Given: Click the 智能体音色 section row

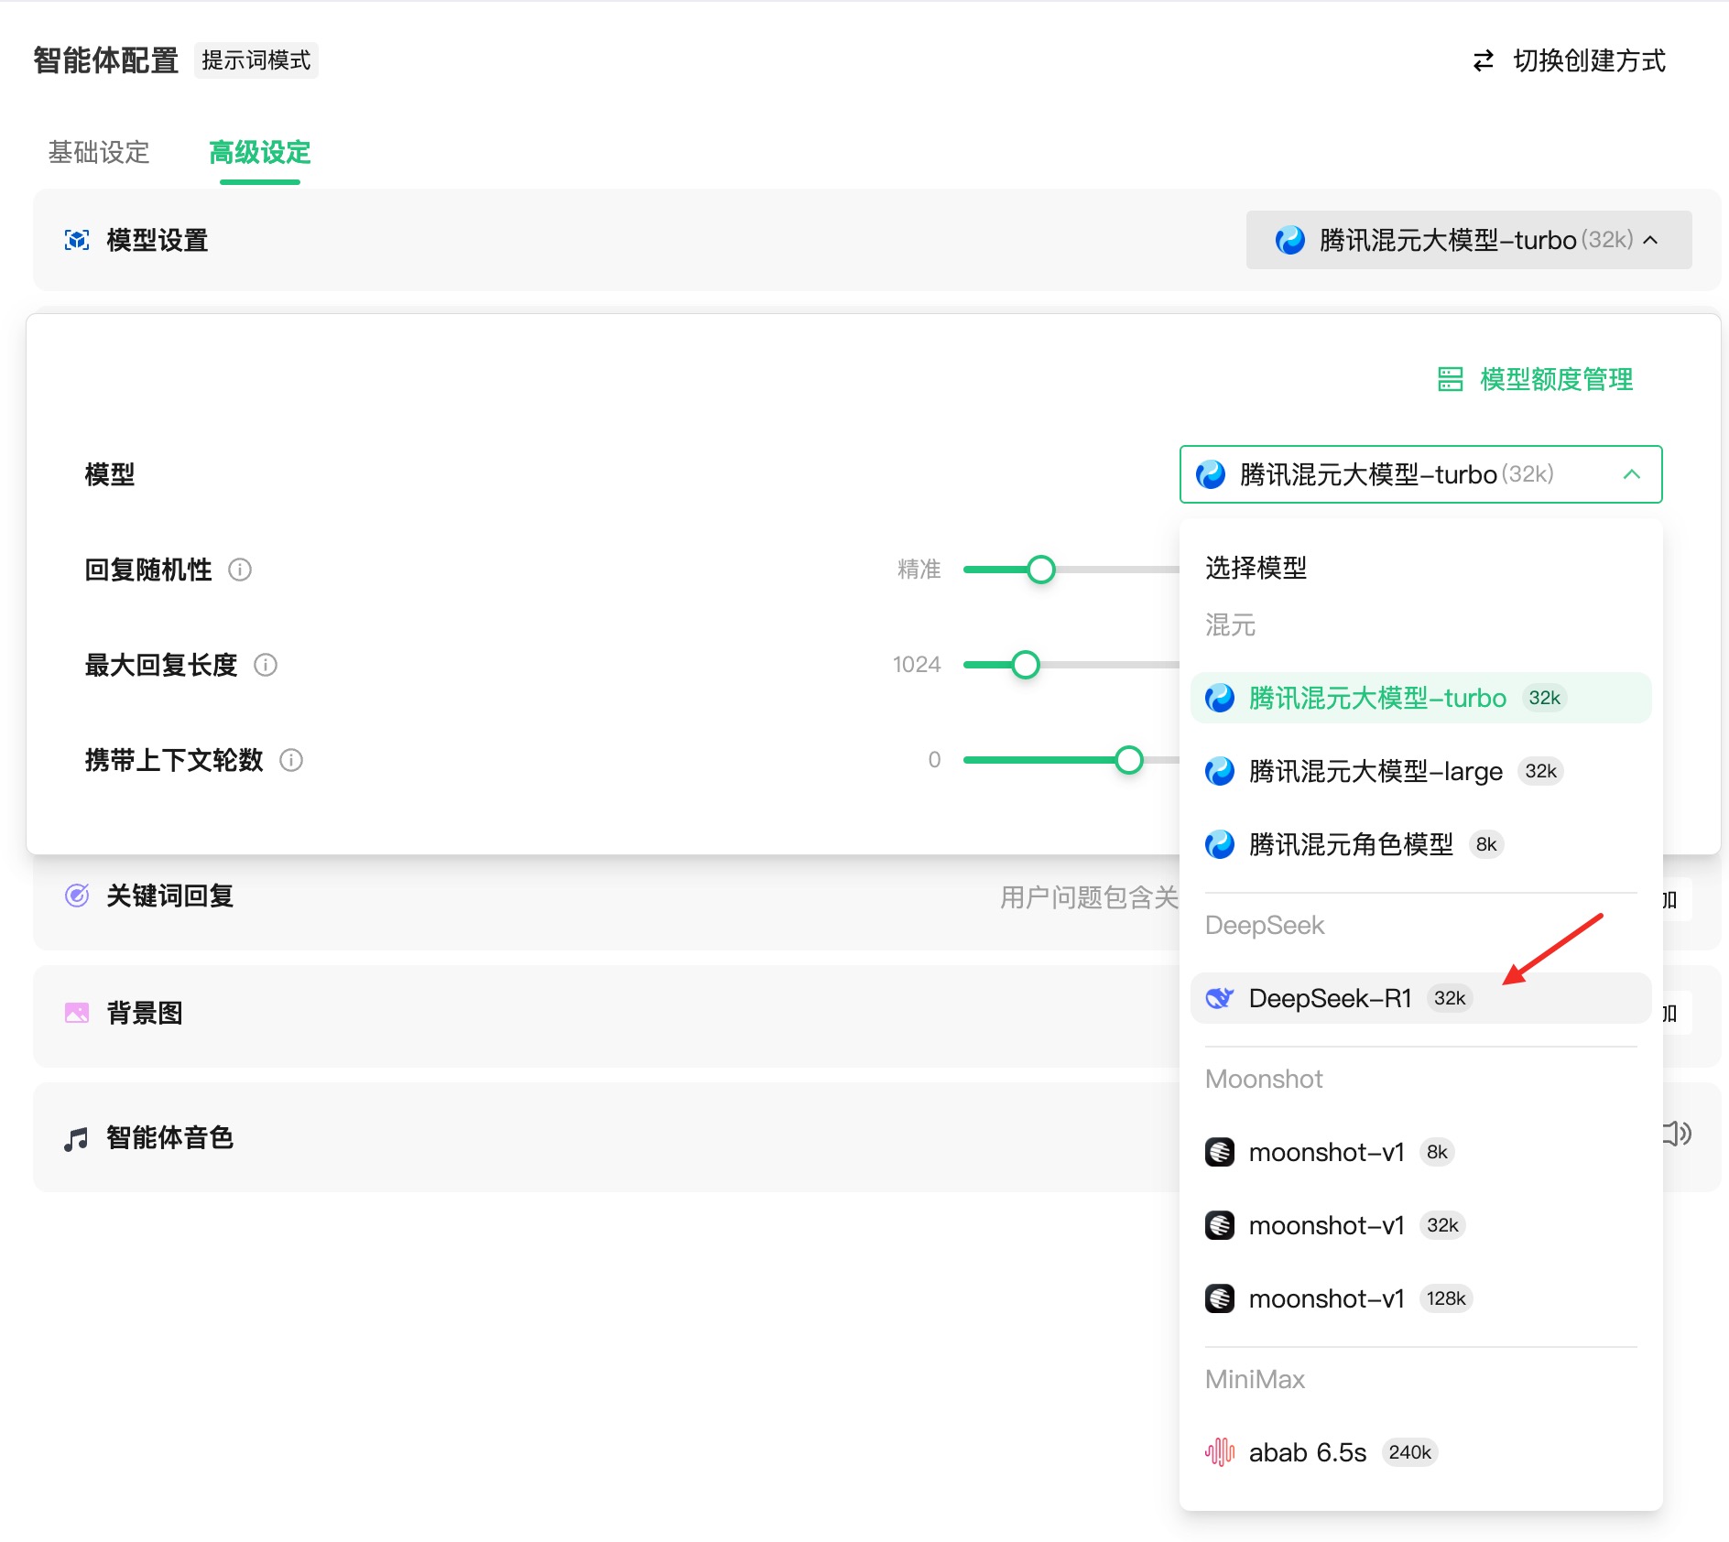Looking at the screenshot, I should click(877, 1137).
